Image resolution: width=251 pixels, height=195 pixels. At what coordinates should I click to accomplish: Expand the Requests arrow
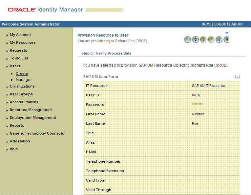point(7,51)
